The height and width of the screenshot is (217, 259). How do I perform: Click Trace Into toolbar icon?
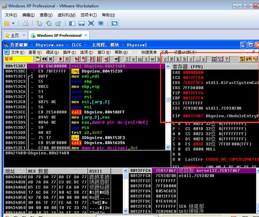(92, 59)
